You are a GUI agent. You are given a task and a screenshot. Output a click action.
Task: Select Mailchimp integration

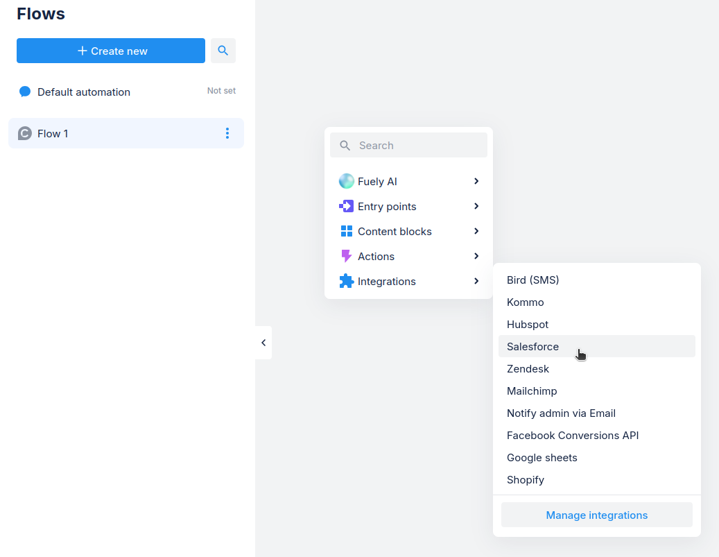(x=596, y=391)
